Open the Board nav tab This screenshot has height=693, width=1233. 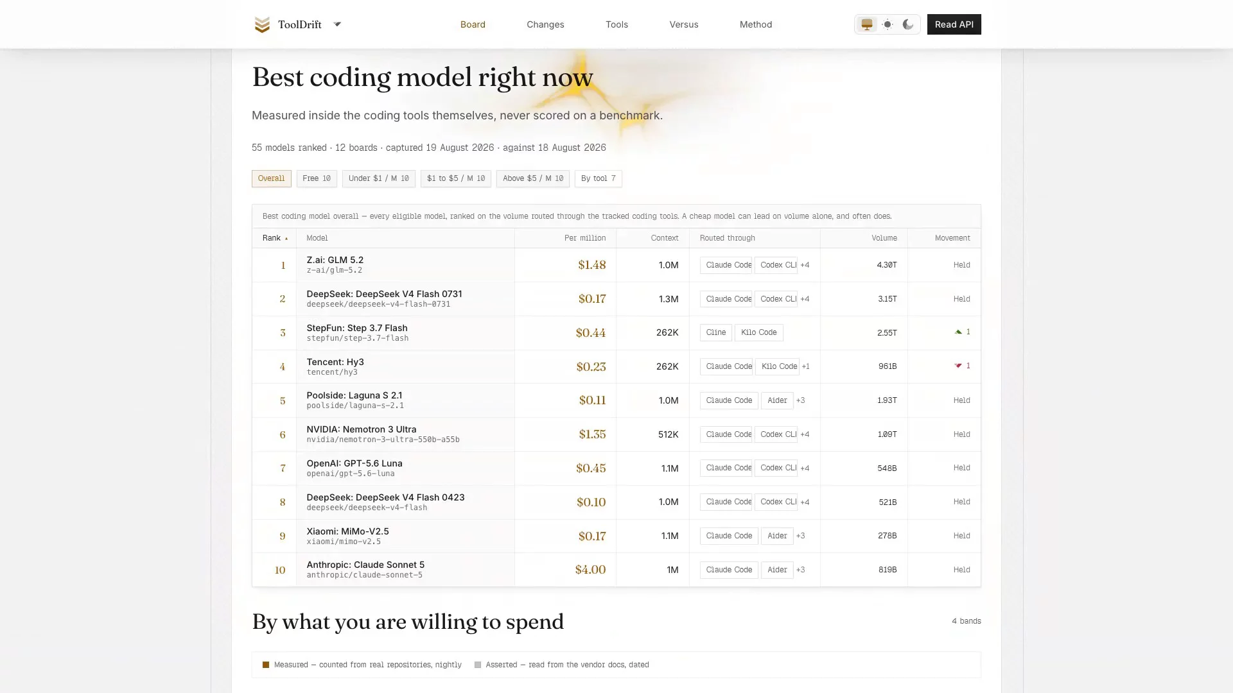pos(473,24)
